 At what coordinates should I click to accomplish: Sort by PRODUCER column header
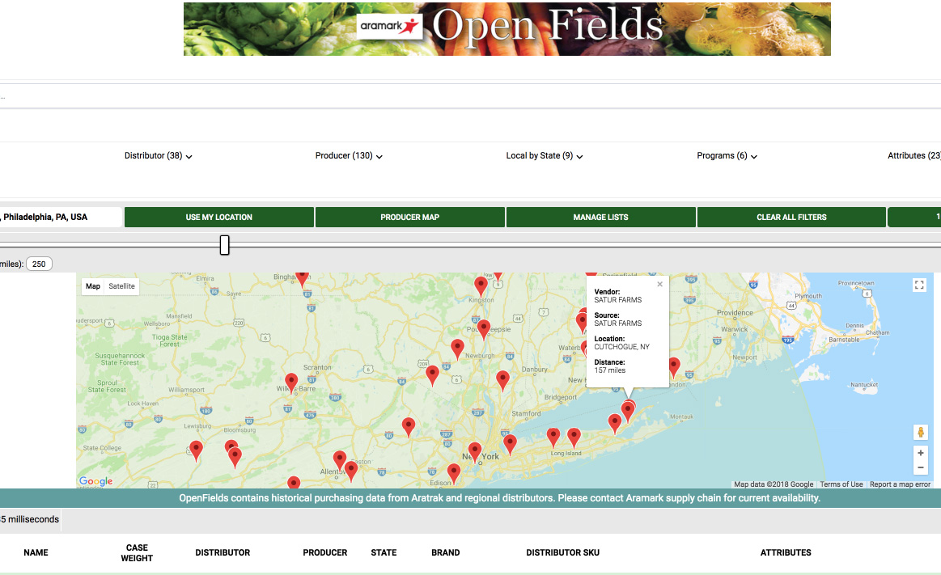(324, 553)
